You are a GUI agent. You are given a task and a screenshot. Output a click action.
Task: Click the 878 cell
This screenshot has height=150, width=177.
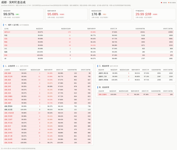(75, 86)
